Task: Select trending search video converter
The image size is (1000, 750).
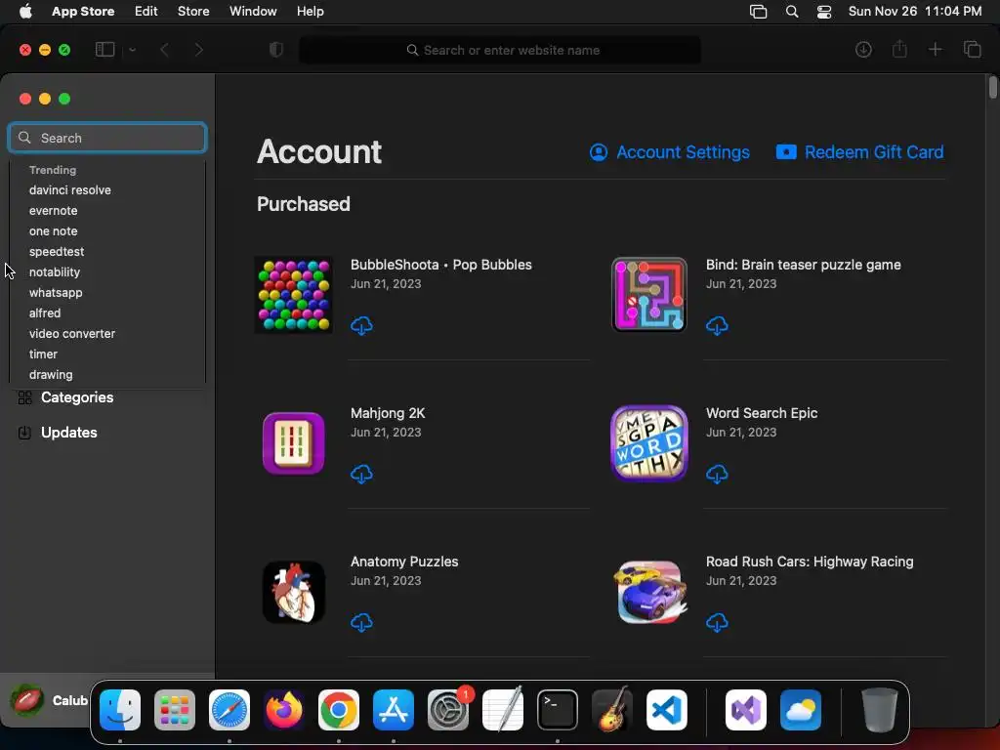Action: (72, 334)
